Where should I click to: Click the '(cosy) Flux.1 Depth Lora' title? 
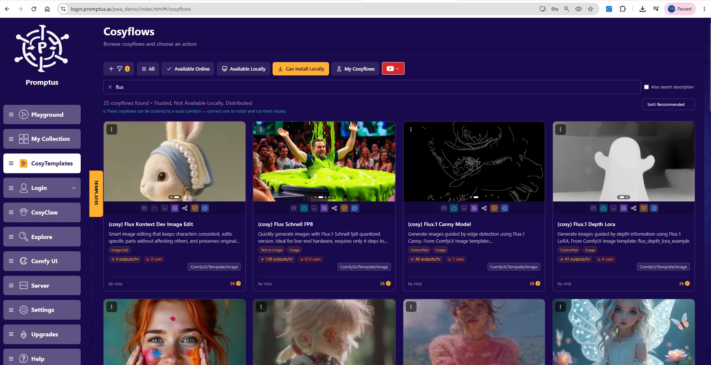(586, 224)
